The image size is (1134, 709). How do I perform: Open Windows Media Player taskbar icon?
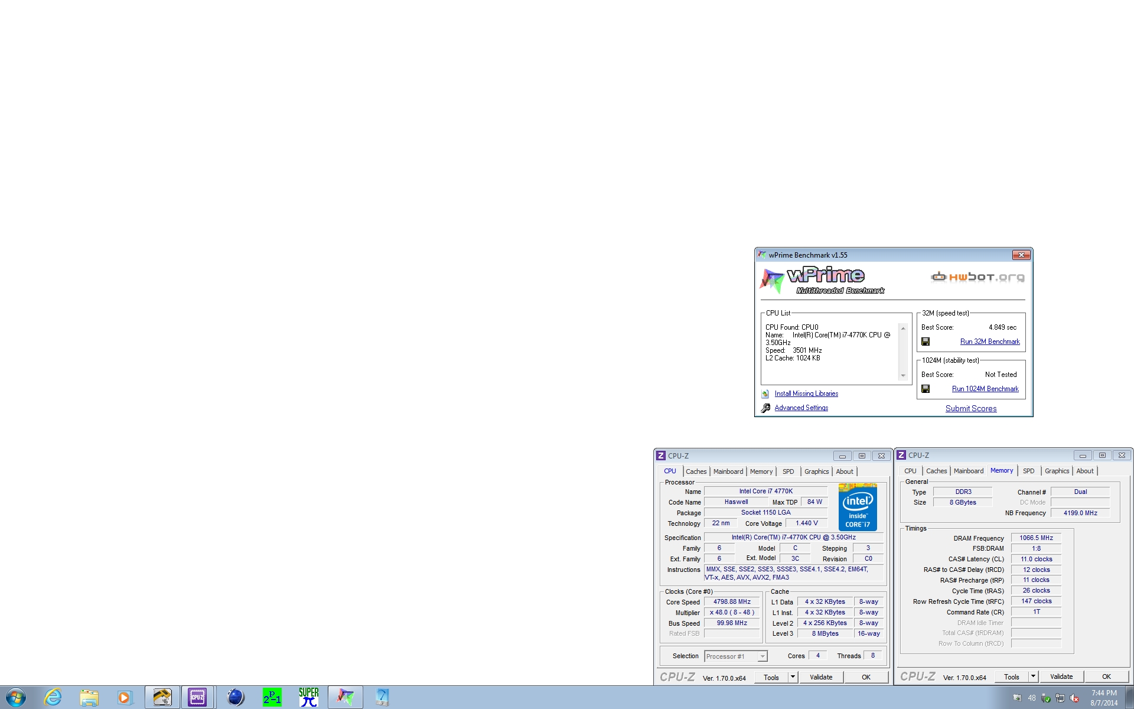point(125,698)
